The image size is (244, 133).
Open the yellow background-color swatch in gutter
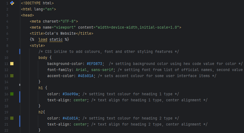pos(12,64)
